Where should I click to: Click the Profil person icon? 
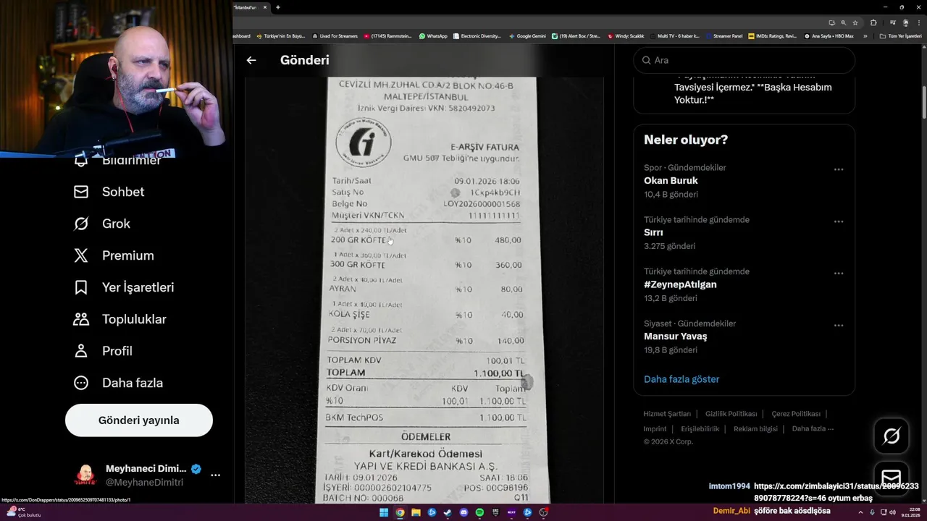[81, 351]
